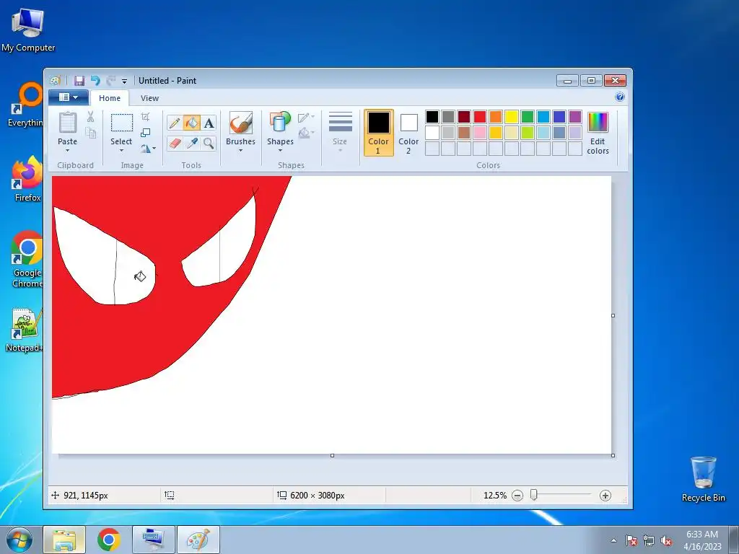Viewport: 739px width, 554px height.
Task: Switch to the Home ribbon tab
Action: [110, 98]
